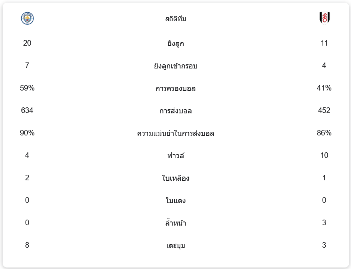Select the ยิงลูกเข้ากรอบ row label
The width and height of the screenshot is (351, 269).
[175, 66]
